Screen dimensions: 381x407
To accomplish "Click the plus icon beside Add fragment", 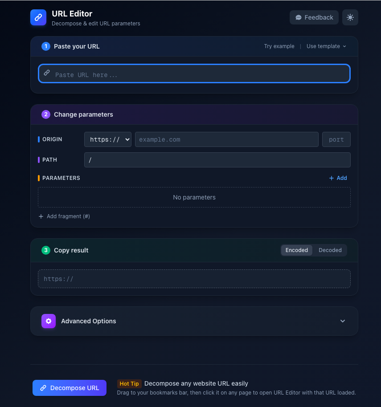I will click(41, 216).
